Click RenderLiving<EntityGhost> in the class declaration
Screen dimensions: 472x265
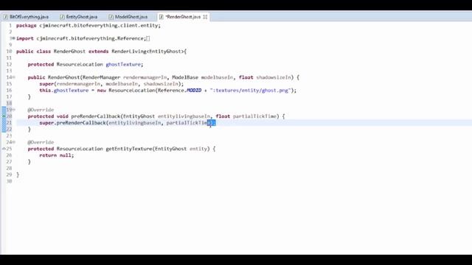point(147,52)
